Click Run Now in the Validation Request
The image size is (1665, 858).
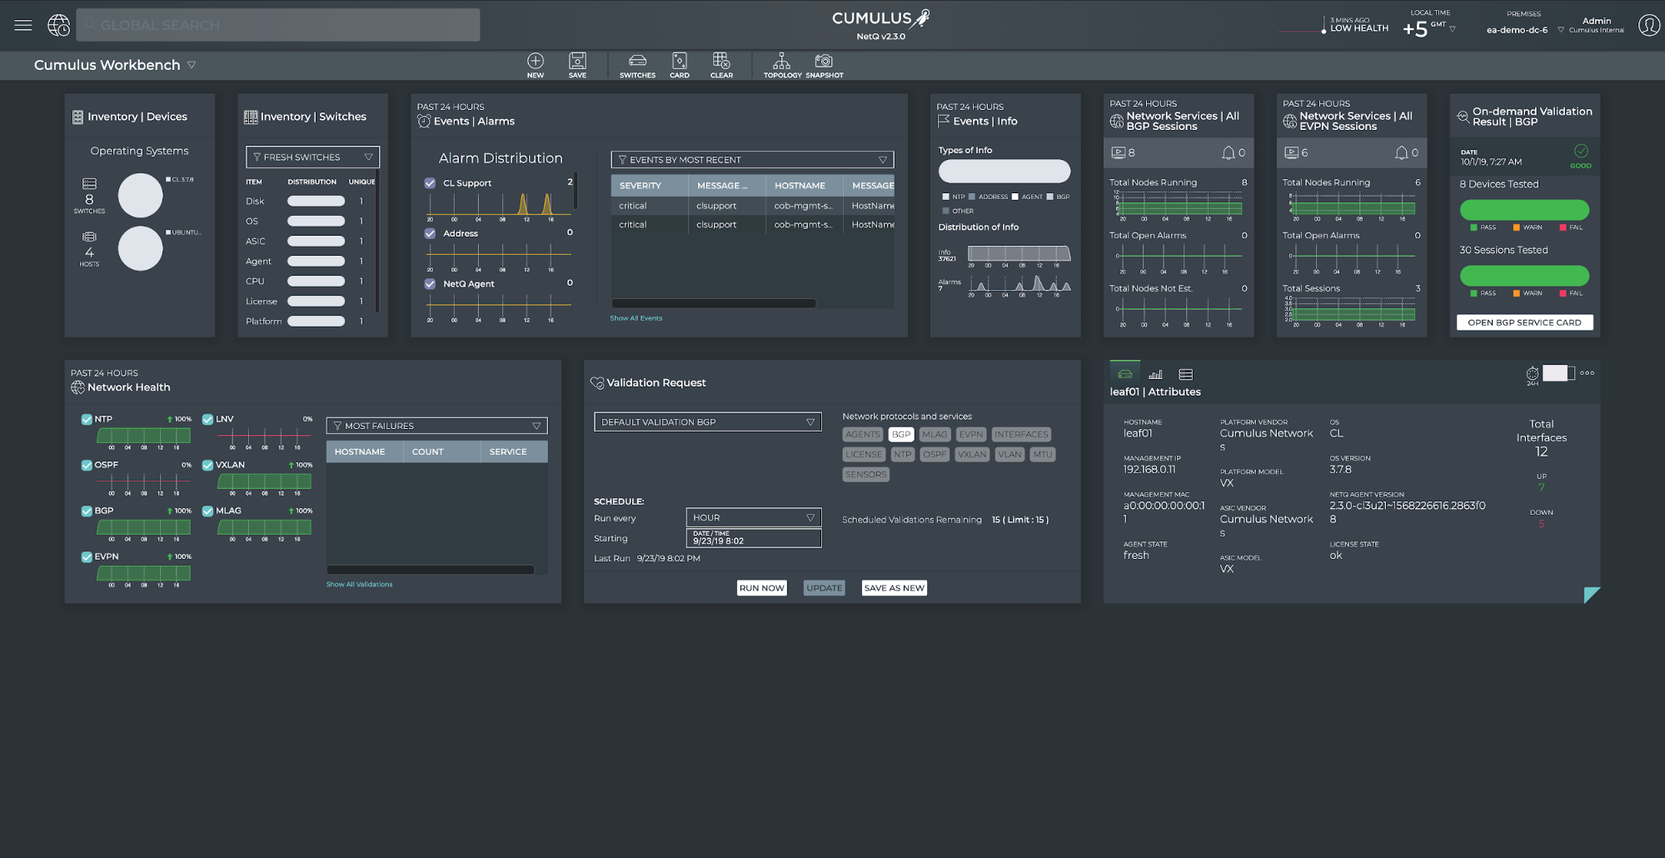tap(760, 587)
